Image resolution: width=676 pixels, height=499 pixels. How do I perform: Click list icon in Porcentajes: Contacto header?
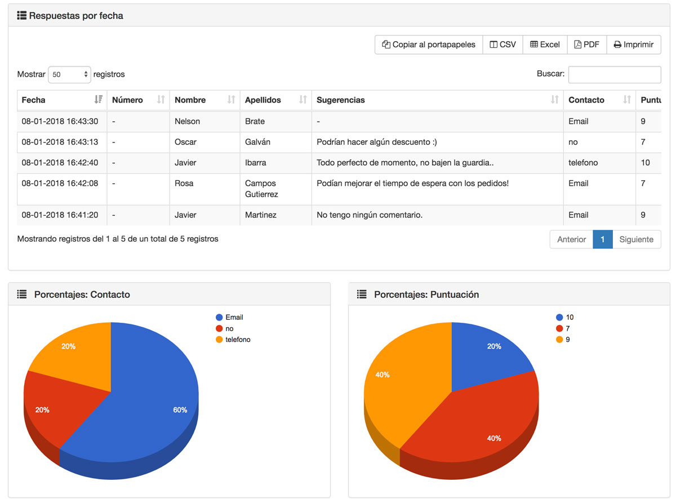click(22, 294)
